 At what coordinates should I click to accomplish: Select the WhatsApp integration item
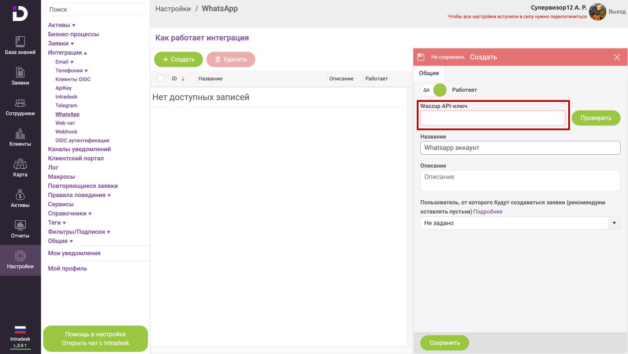coord(67,114)
